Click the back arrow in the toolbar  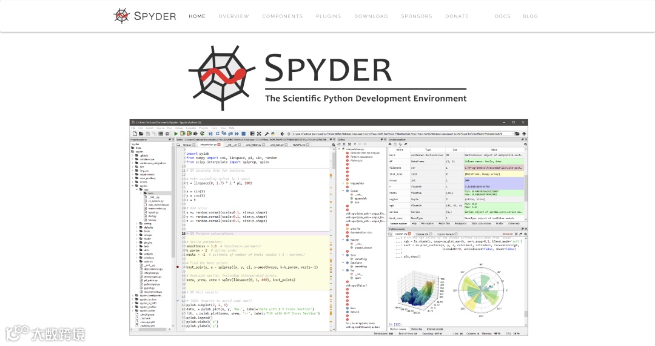[x=282, y=134]
